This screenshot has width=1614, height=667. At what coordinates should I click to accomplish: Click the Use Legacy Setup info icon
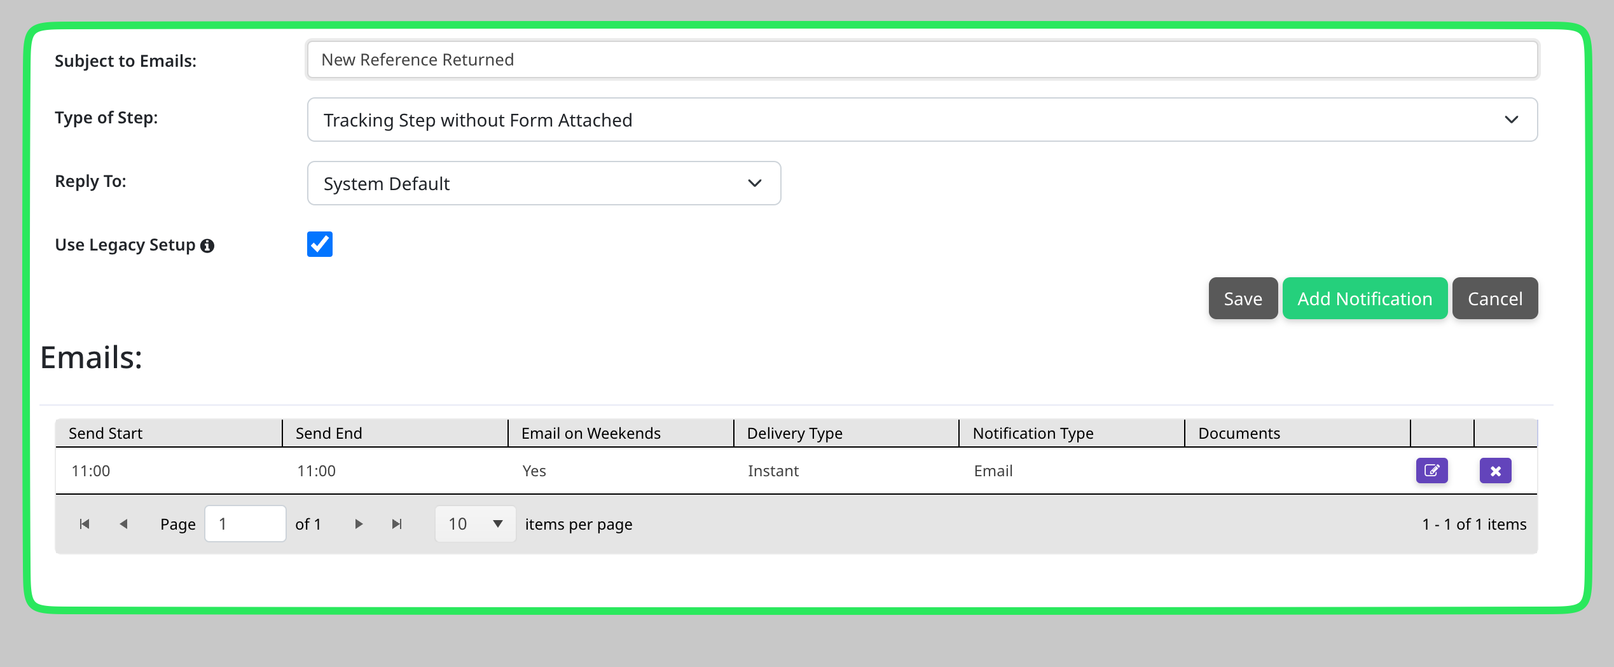(207, 245)
